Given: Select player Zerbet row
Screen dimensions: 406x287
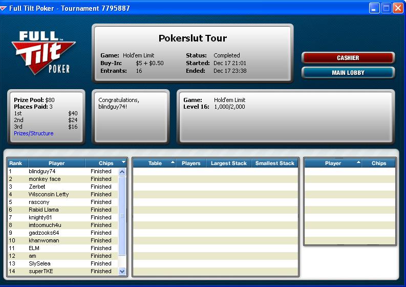Looking at the screenshot, I should pyautogui.click(x=63, y=187).
